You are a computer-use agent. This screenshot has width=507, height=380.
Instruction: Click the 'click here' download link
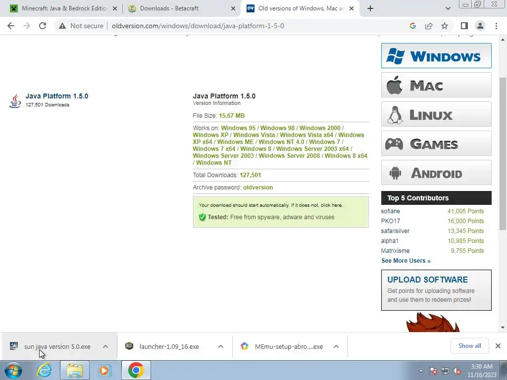pyautogui.click(x=331, y=205)
